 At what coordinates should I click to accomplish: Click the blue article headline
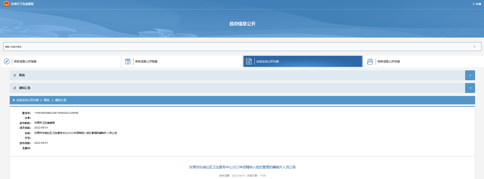(x=242, y=167)
